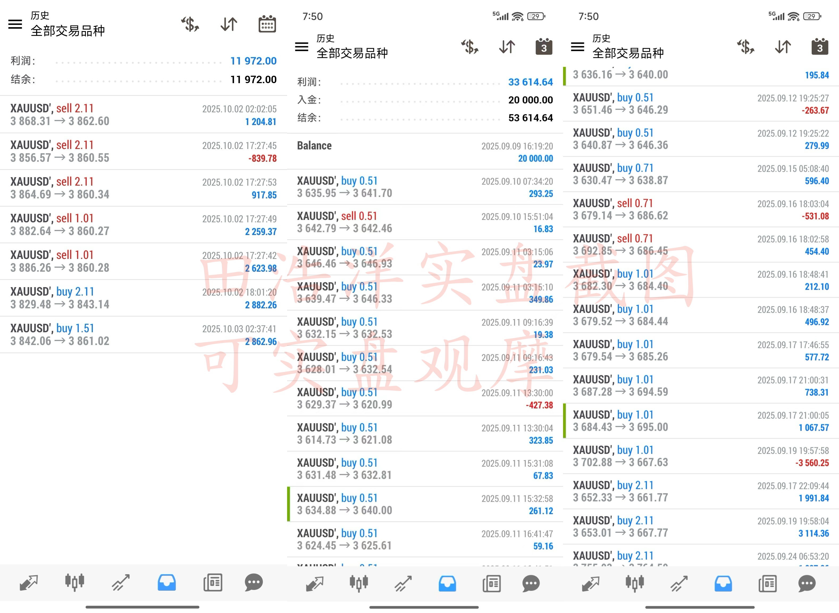Open the Balance 20 000.00 deposit entry

point(425,152)
